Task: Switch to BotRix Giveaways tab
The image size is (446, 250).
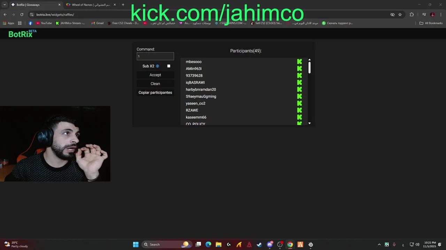Action: point(35,5)
